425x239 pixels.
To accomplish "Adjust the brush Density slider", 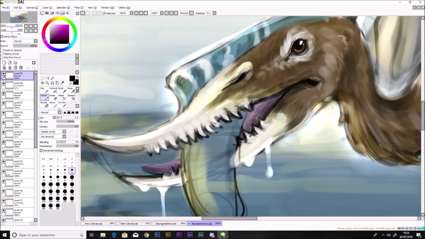I will tap(67, 126).
